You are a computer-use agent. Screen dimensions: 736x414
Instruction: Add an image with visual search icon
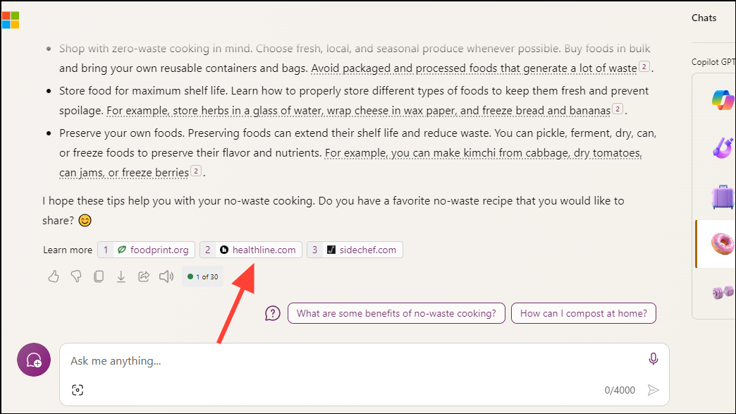[x=78, y=390]
